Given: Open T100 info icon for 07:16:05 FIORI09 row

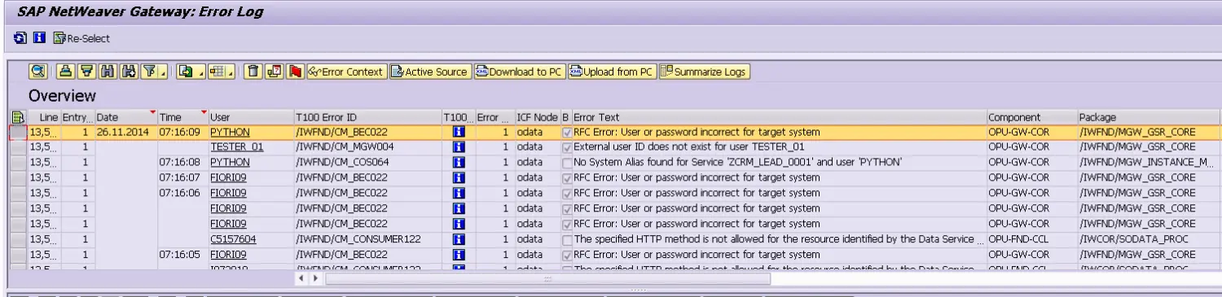Looking at the screenshot, I should point(458,255).
